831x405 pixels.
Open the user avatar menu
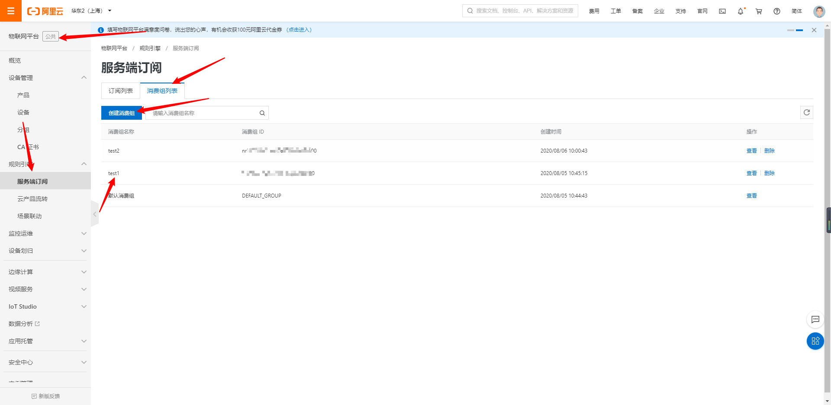819,11
